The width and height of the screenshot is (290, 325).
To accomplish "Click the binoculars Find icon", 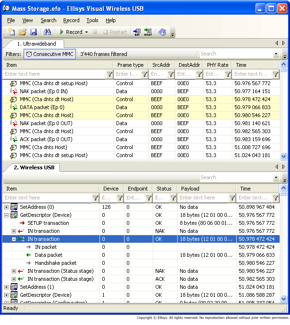I will [47, 32].
